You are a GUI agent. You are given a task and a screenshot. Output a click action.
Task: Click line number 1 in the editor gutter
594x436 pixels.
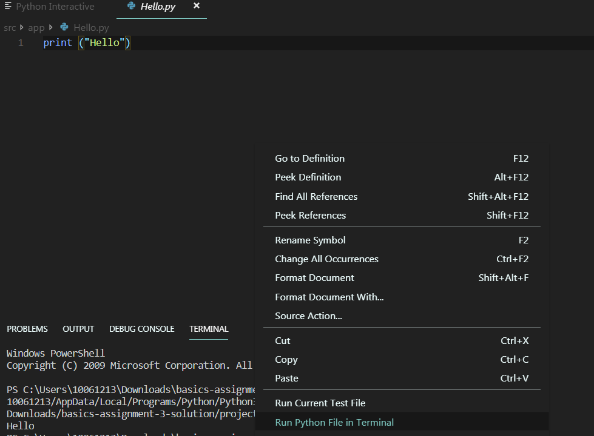point(20,42)
